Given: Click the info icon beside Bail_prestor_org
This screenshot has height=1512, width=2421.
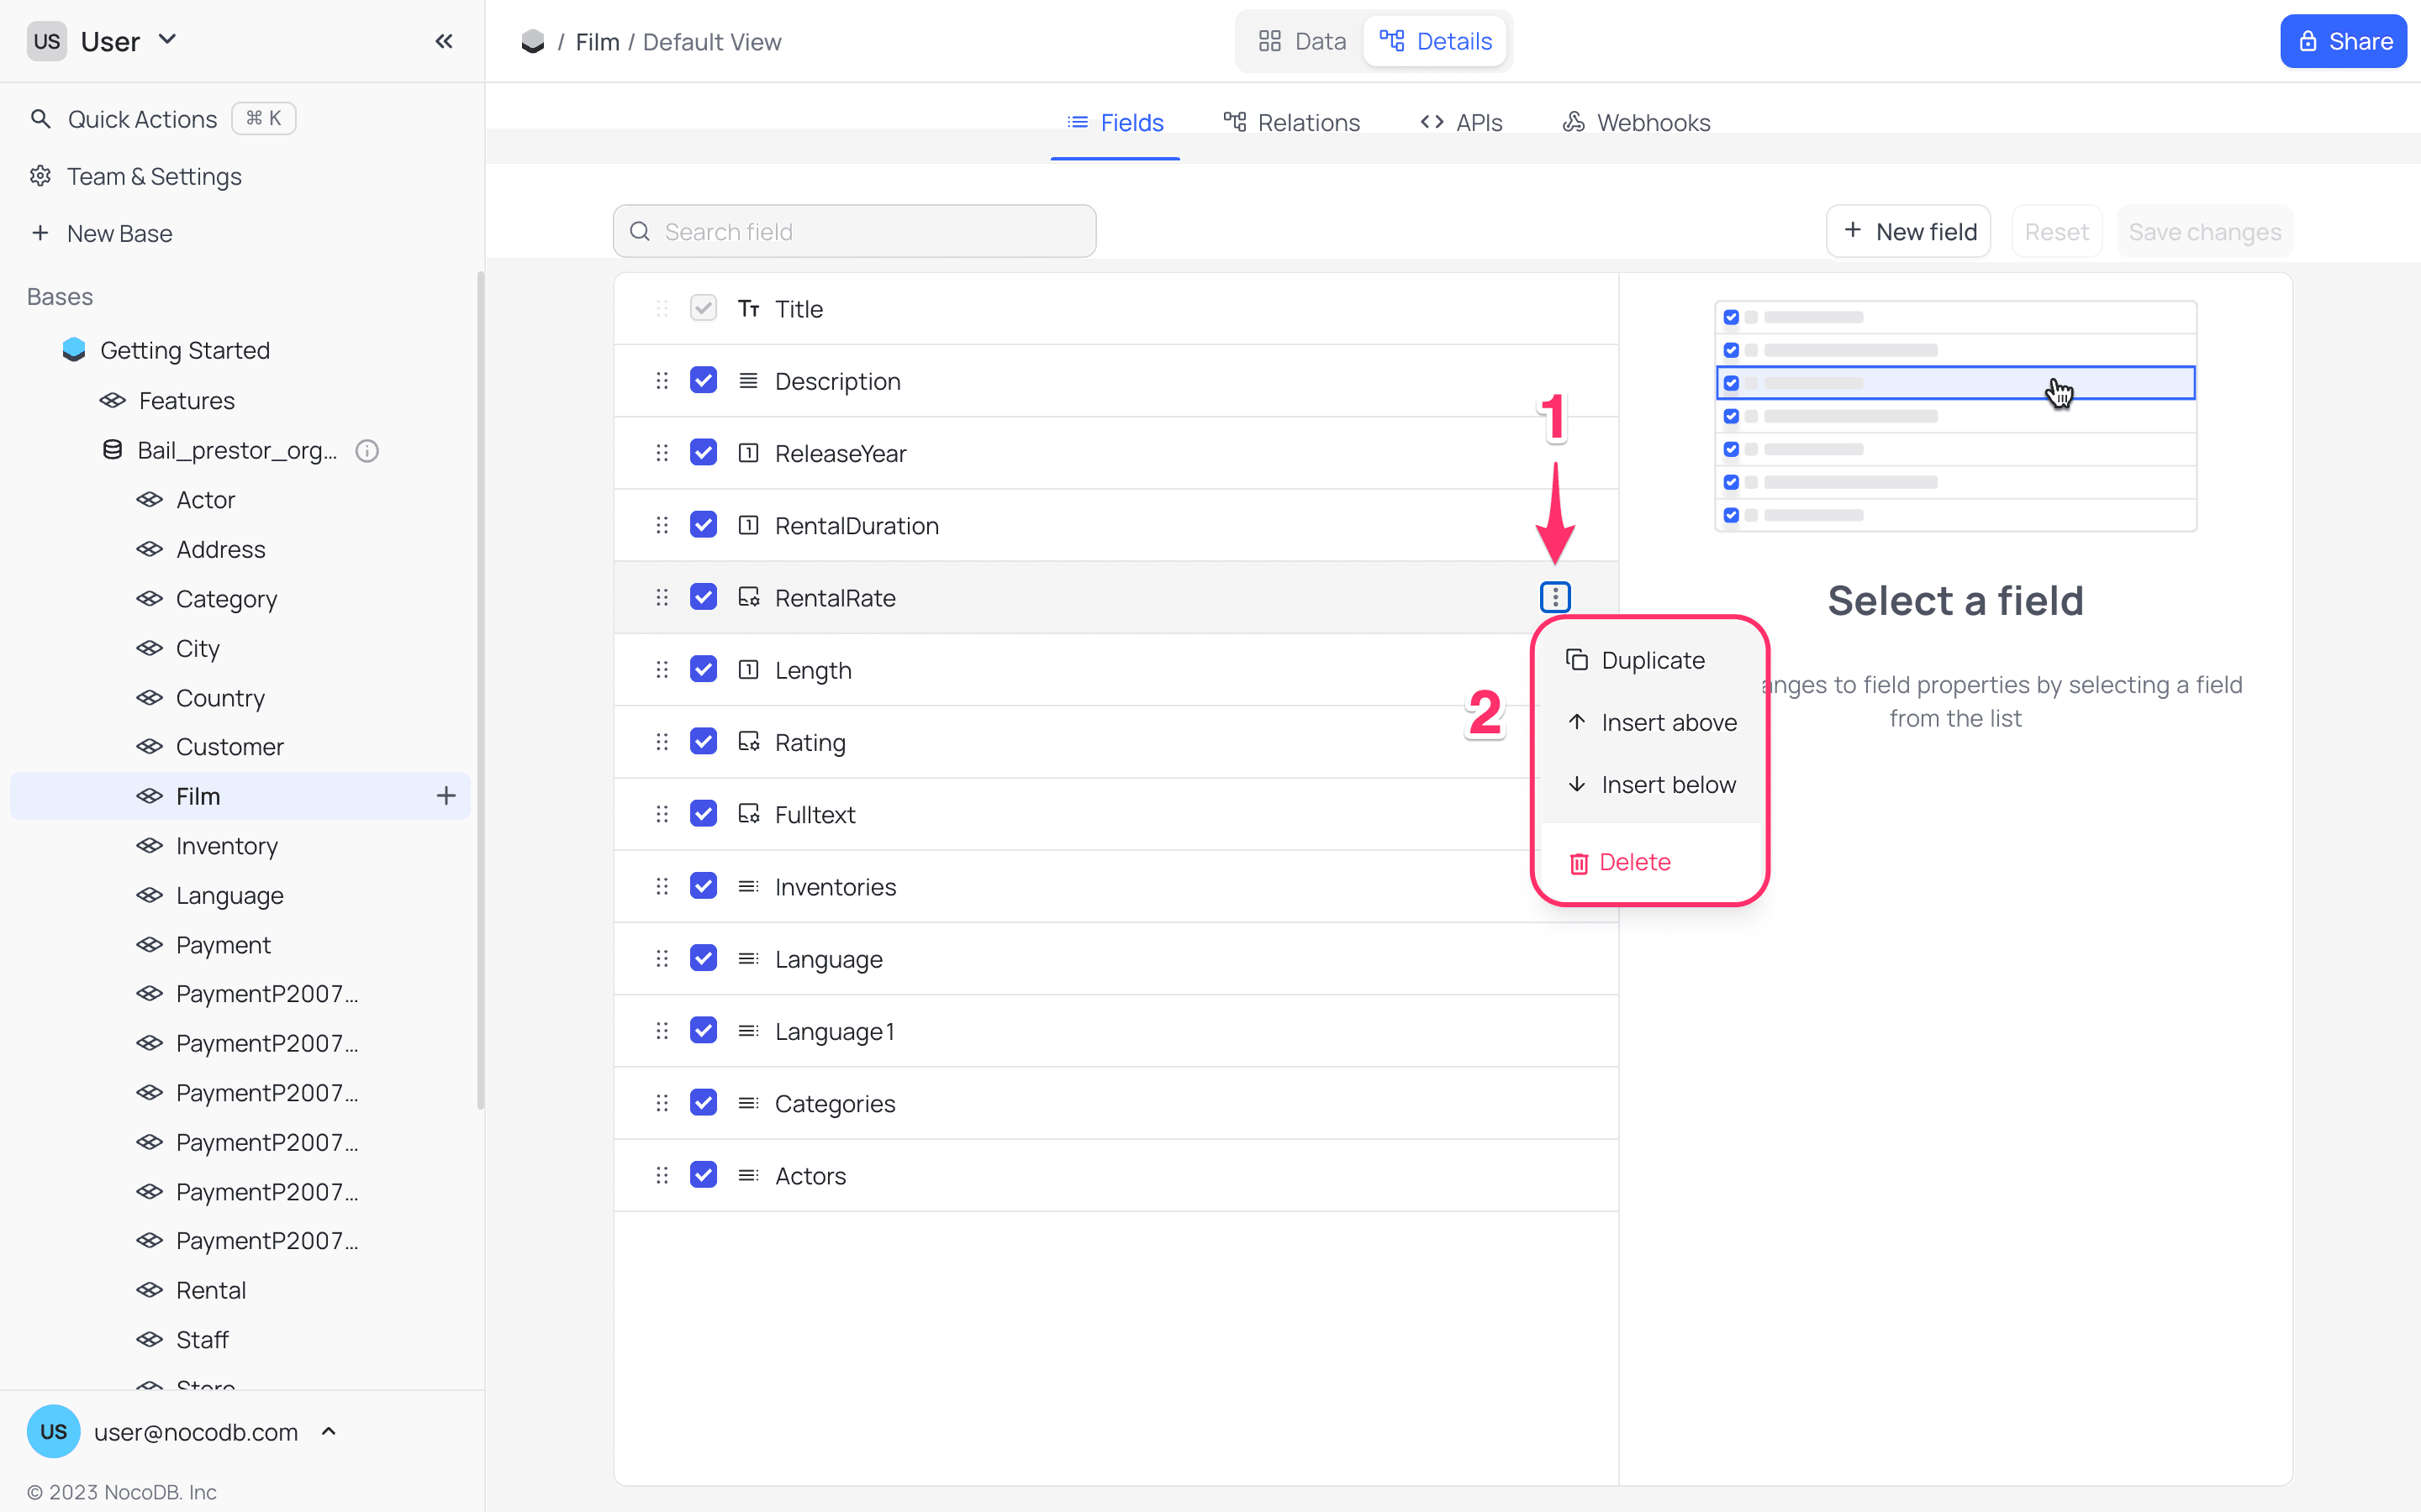Looking at the screenshot, I should [367, 451].
